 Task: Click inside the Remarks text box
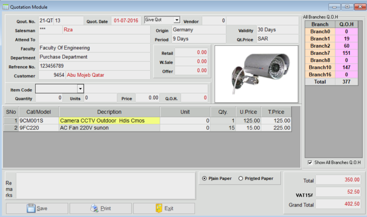[x=106, y=186]
